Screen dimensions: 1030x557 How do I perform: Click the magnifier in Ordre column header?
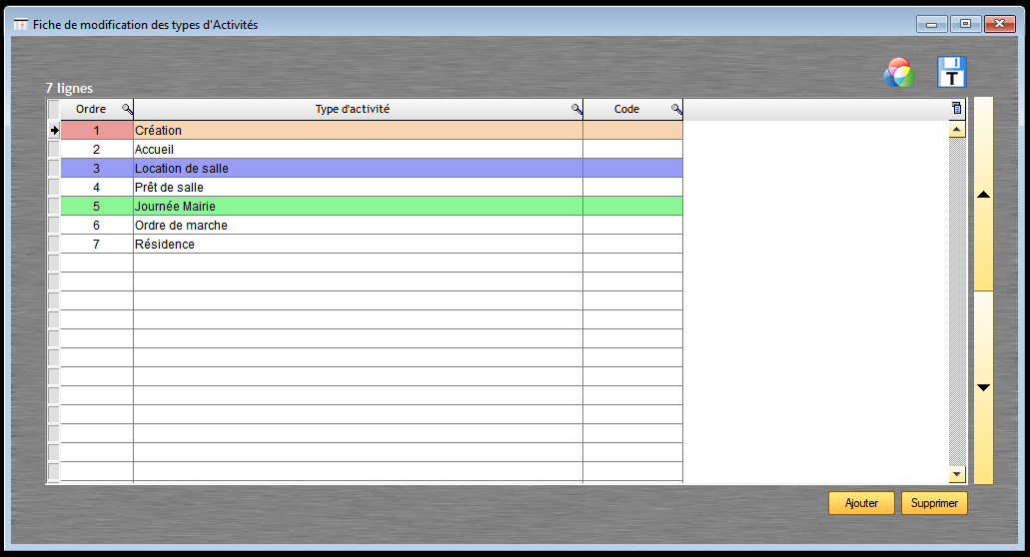click(127, 109)
